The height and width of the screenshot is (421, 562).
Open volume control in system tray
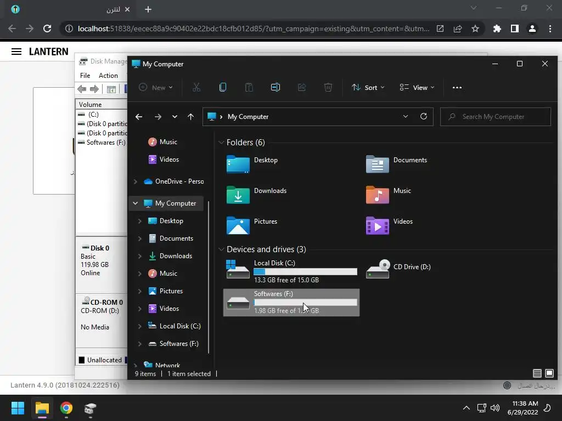[495, 408]
